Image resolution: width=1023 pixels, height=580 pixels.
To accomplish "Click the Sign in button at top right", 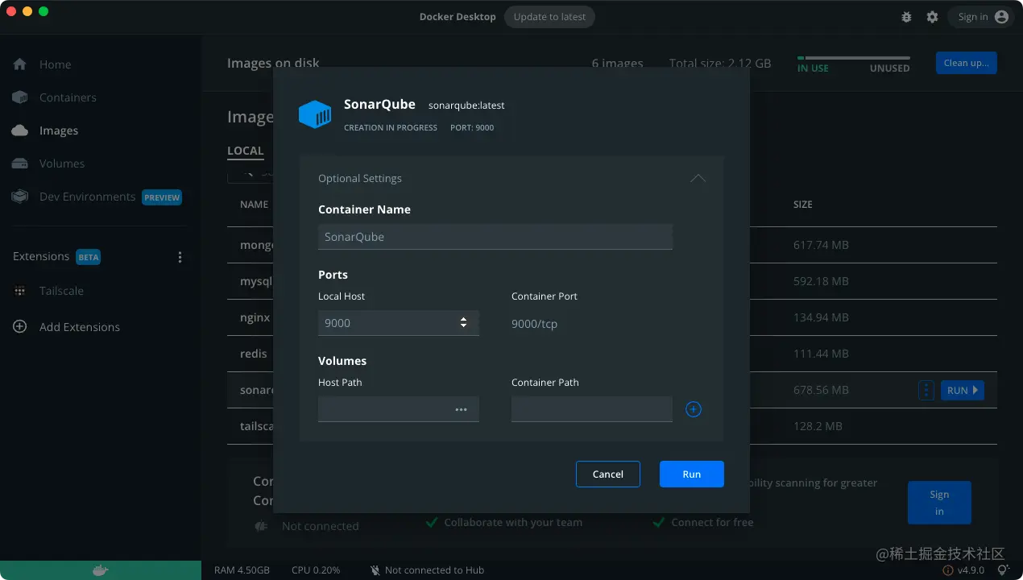I will (980, 17).
